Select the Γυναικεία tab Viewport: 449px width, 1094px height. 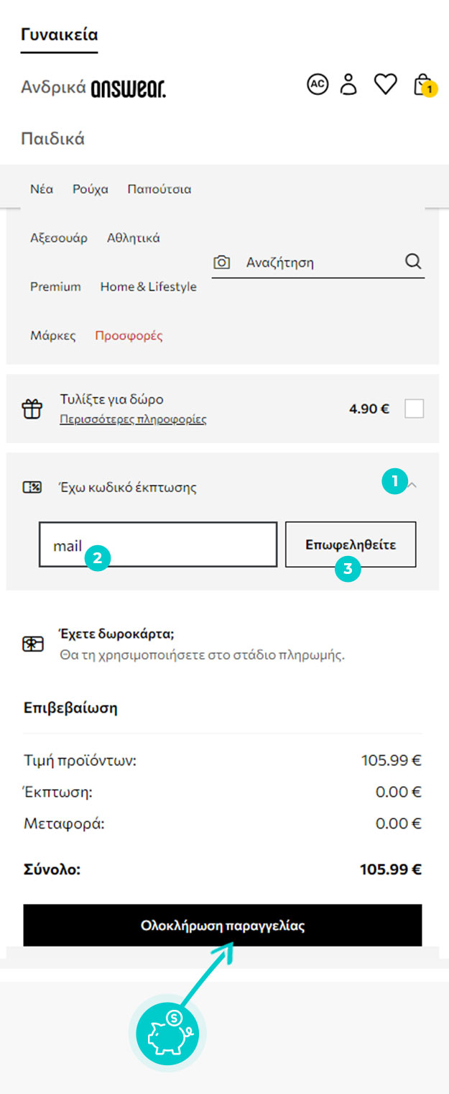tap(59, 35)
